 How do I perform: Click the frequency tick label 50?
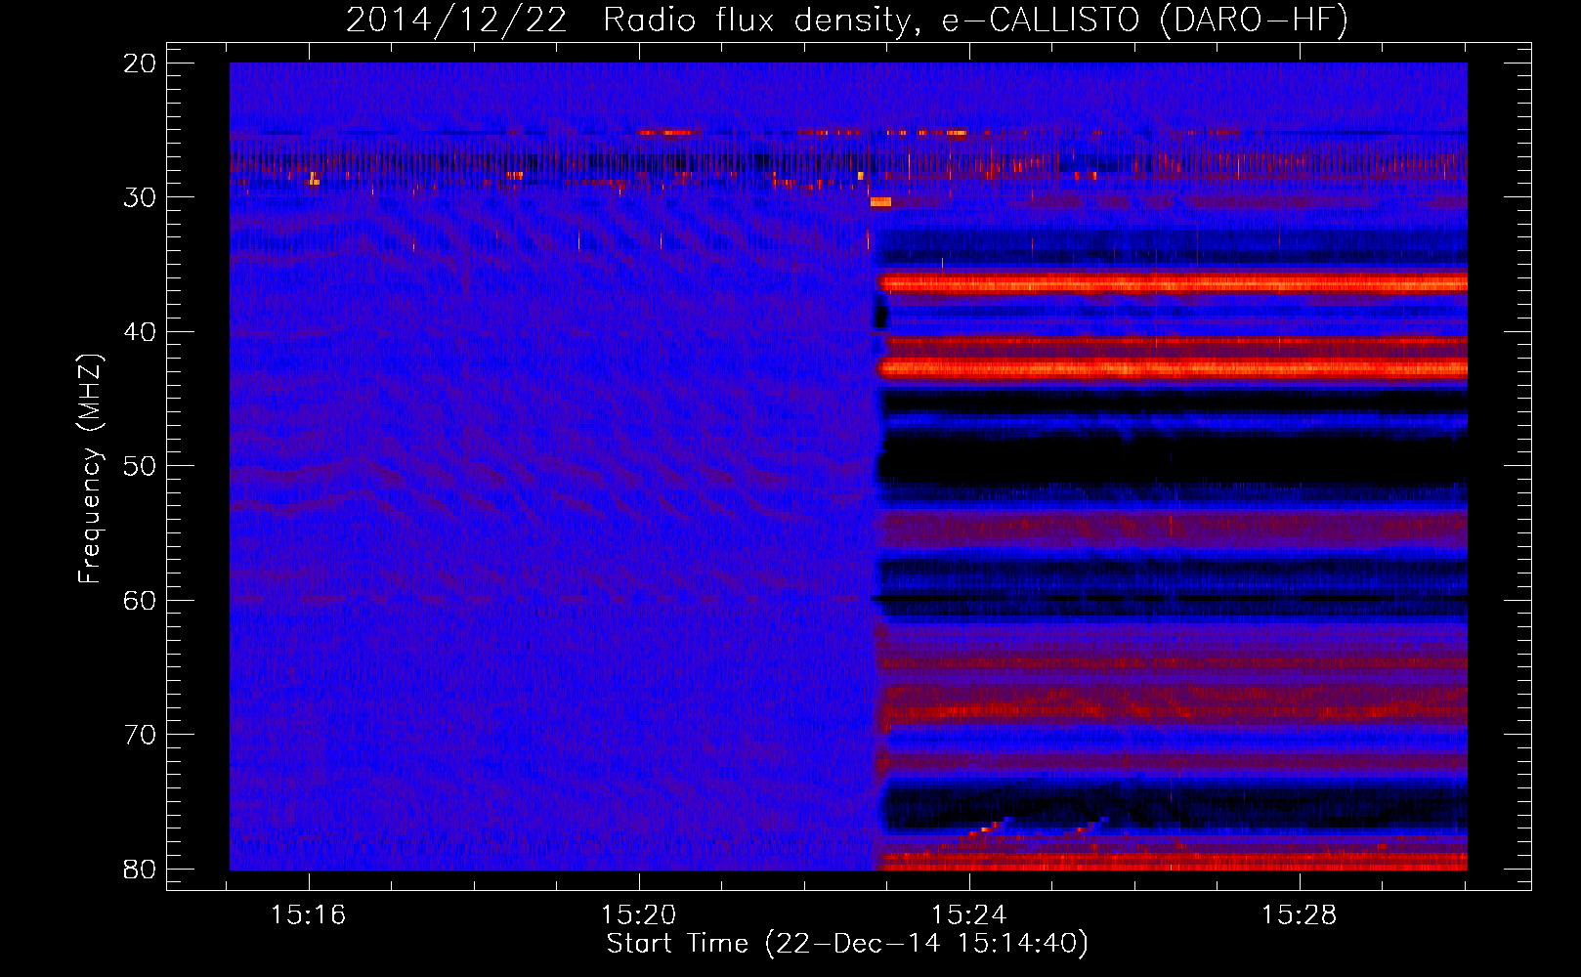141,466
